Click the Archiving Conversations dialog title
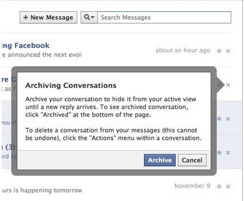The image size is (244, 201). click(x=71, y=86)
